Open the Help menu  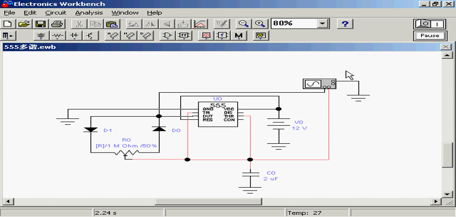[154, 13]
